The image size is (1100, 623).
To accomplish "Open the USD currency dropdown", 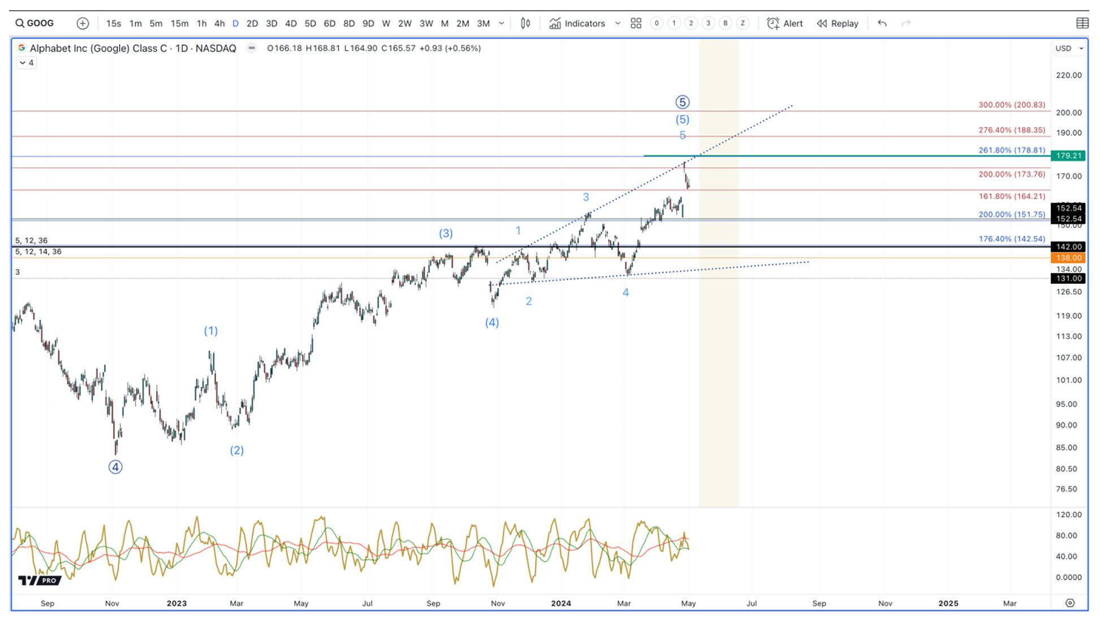I will pos(1069,48).
